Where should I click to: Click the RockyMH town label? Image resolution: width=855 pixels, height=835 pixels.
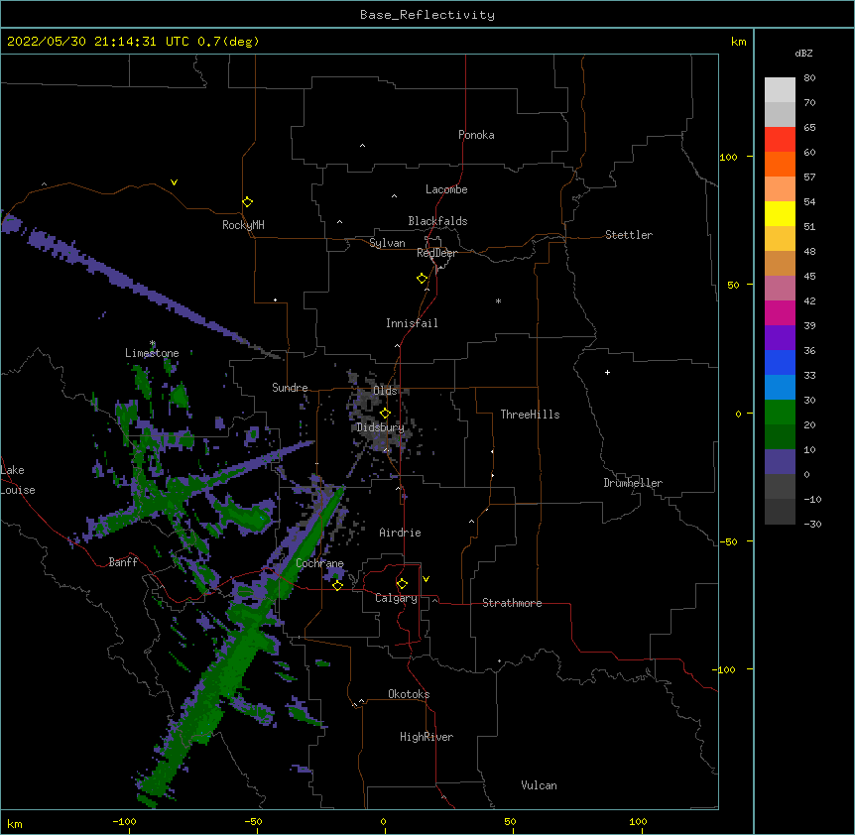click(x=243, y=225)
